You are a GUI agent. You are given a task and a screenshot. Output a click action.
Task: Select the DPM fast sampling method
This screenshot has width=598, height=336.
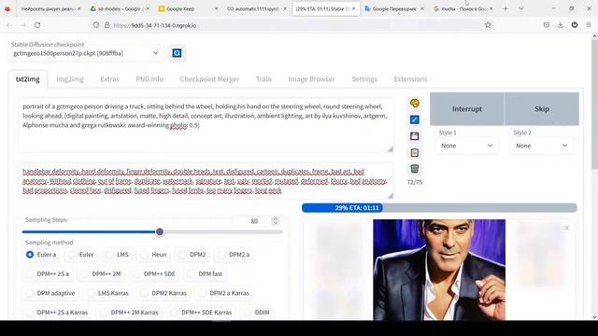tap(206, 273)
